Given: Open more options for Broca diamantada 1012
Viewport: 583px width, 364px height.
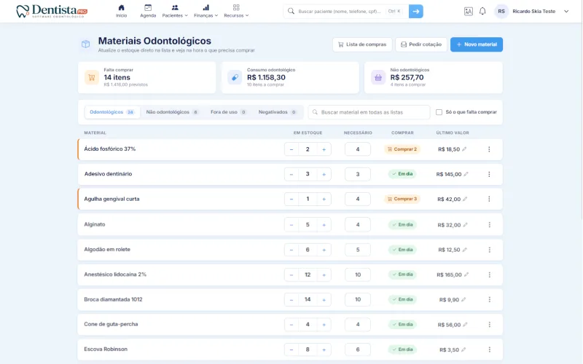Looking at the screenshot, I should [x=489, y=299].
